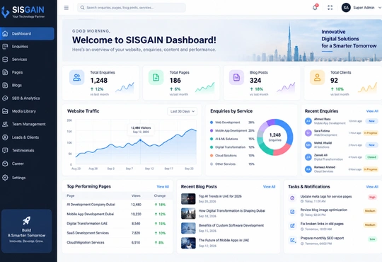This screenshot has height=262, width=382.
Task: Click New badge on Ahmed Raza enquiry
Action: [x=371, y=121]
